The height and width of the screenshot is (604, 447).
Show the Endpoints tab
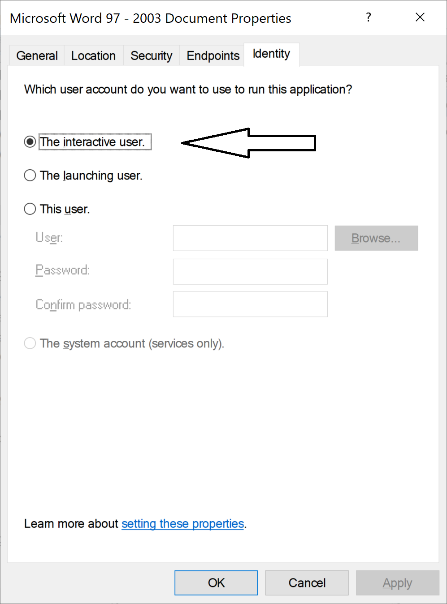pyautogui.click(x=213, y=56)
